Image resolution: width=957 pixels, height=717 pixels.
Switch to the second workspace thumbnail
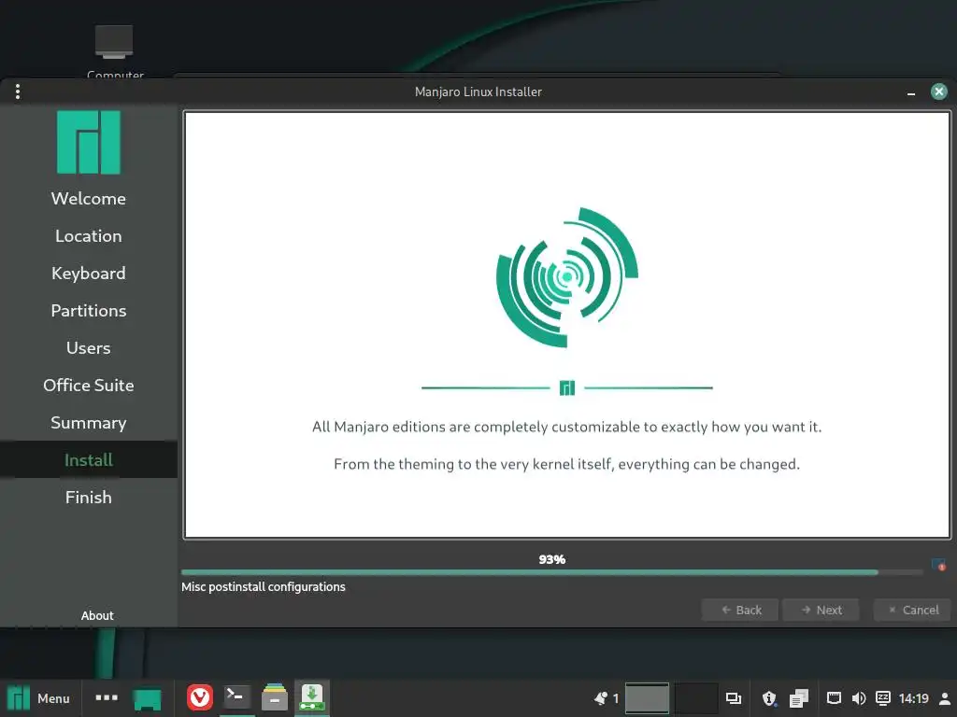695,698
